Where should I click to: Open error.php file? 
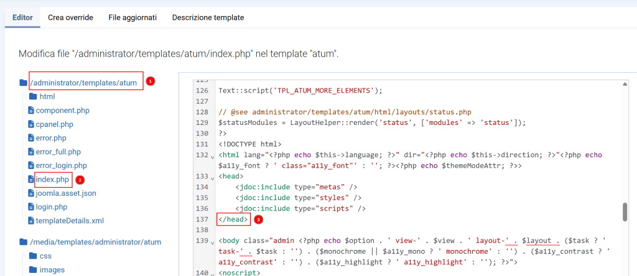[51, 138]
